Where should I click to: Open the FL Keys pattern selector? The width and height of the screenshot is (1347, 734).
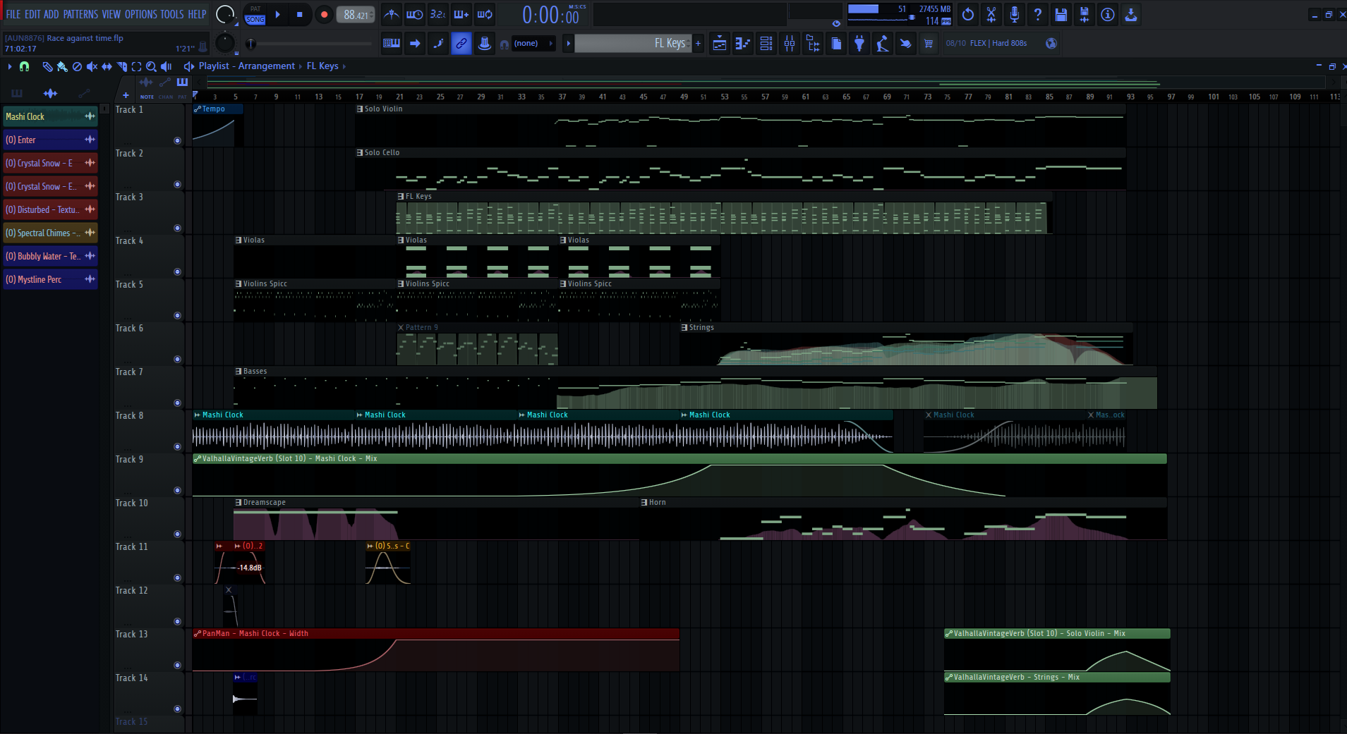click(633, 44)
